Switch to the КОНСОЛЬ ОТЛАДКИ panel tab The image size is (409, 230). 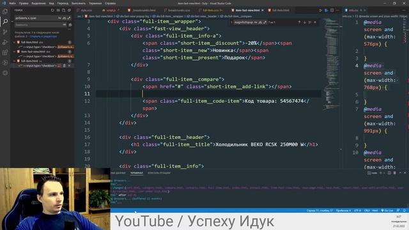coord(159,172)
